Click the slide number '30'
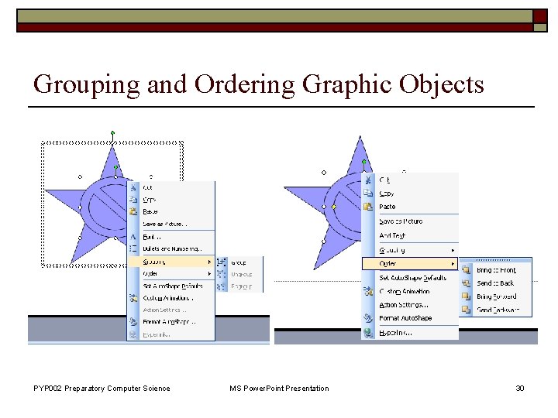Image resolution: width=558 pixels, height=418 pixels. [520, 388]
